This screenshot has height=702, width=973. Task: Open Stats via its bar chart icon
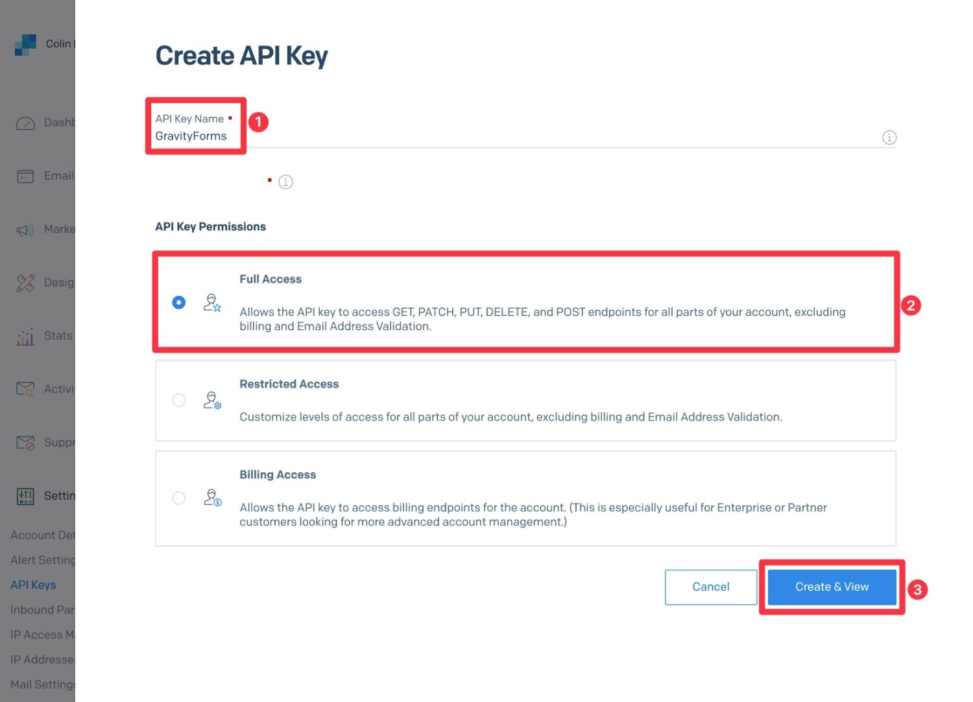pos(25,336)
